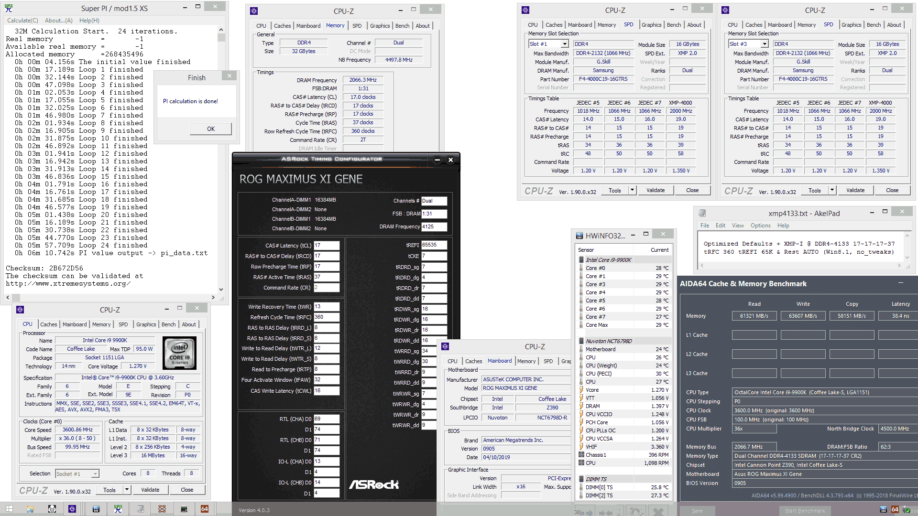The height and width of the screenshot is (516, 918).
Task: Click the Chassis1 fan icon in HWiNFO
Action: [x=581, y=455]
